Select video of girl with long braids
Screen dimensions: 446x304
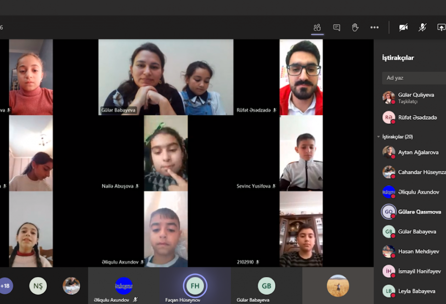(31, 229)
